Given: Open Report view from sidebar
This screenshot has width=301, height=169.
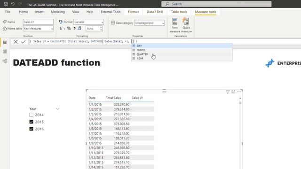Looking at the screenshot, I should 5,42.
